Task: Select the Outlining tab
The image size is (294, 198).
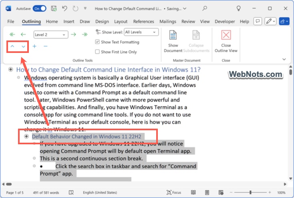Action: coord(31,22)
